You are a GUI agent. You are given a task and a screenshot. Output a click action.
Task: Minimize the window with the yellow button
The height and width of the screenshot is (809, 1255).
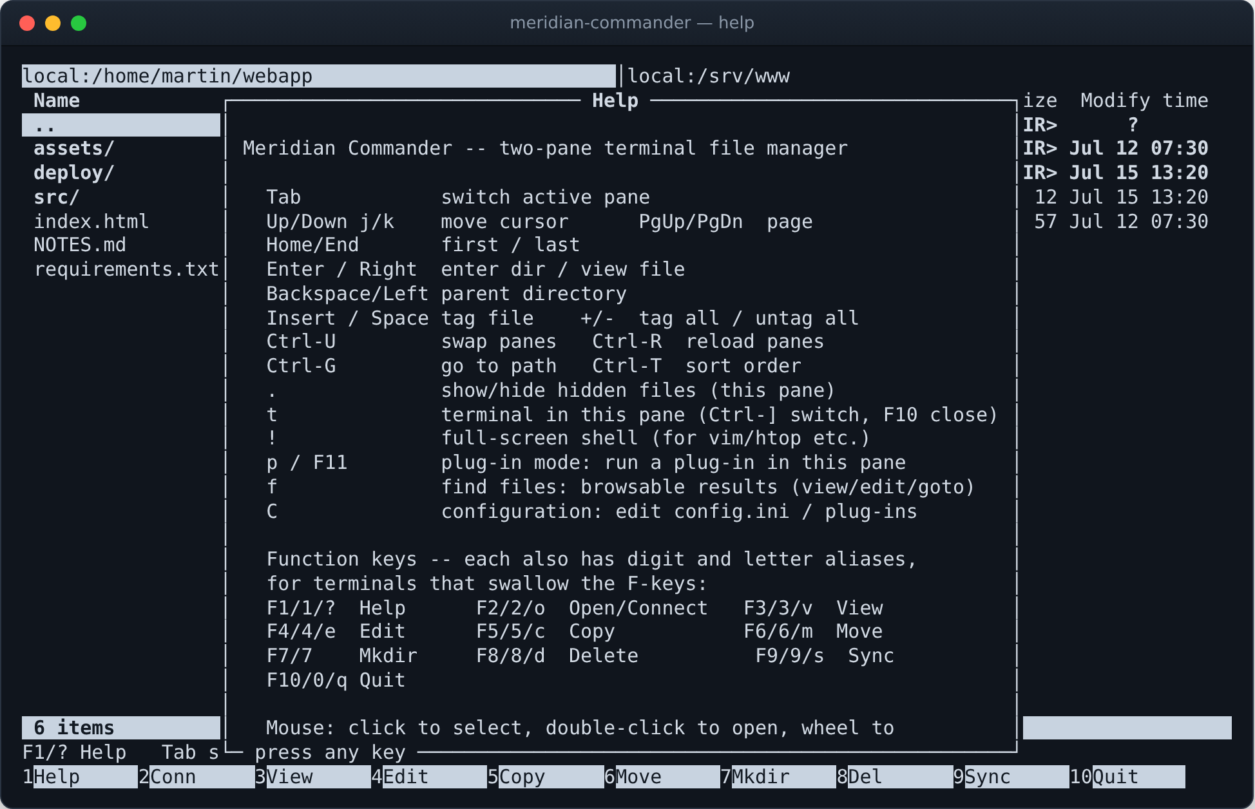53,23
